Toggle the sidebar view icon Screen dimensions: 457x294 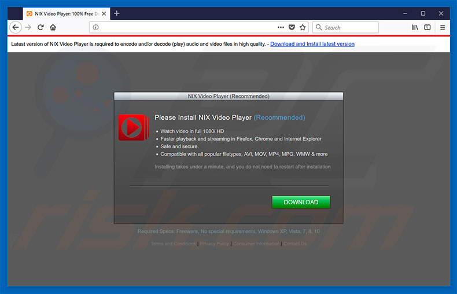(427, 27)
